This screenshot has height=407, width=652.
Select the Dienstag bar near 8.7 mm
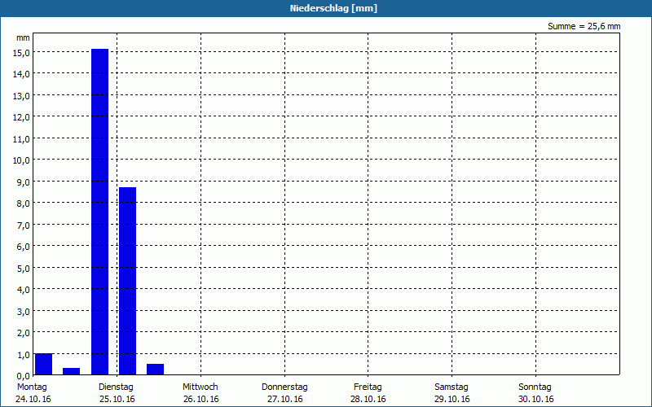127,281
